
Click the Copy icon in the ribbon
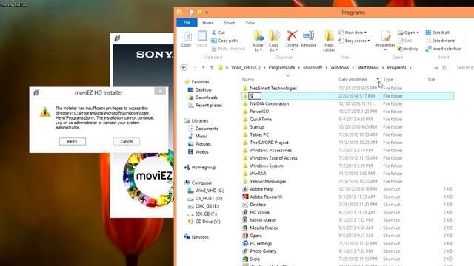pyautogui.click(x=186, y=39)
